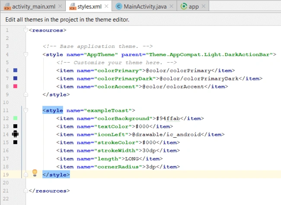This screenshot has height=205, width=281.
Task: Close the MainActivity.java tab
Action: [171, 6]
